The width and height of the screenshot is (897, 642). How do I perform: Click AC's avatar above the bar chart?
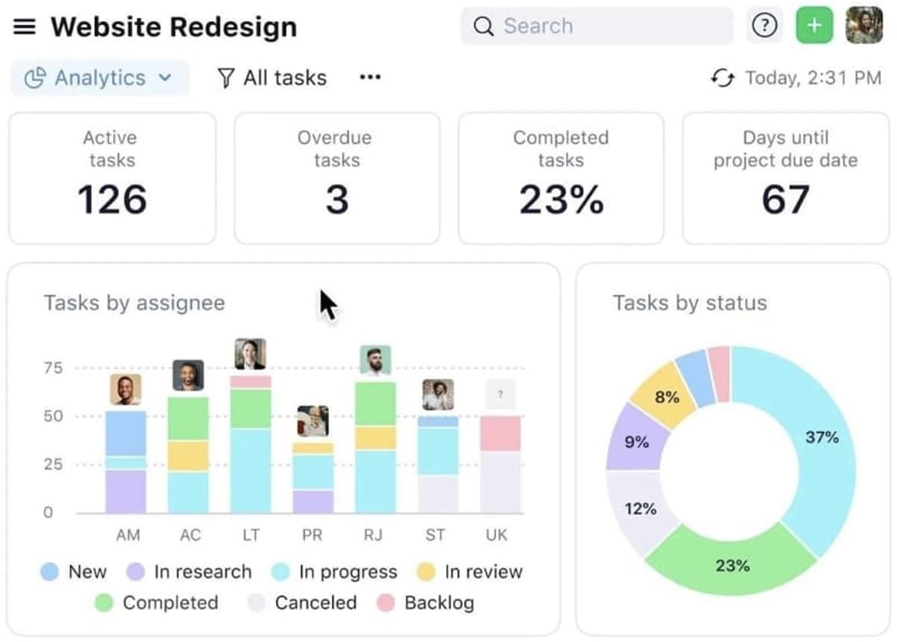click(x=188, y=374)
